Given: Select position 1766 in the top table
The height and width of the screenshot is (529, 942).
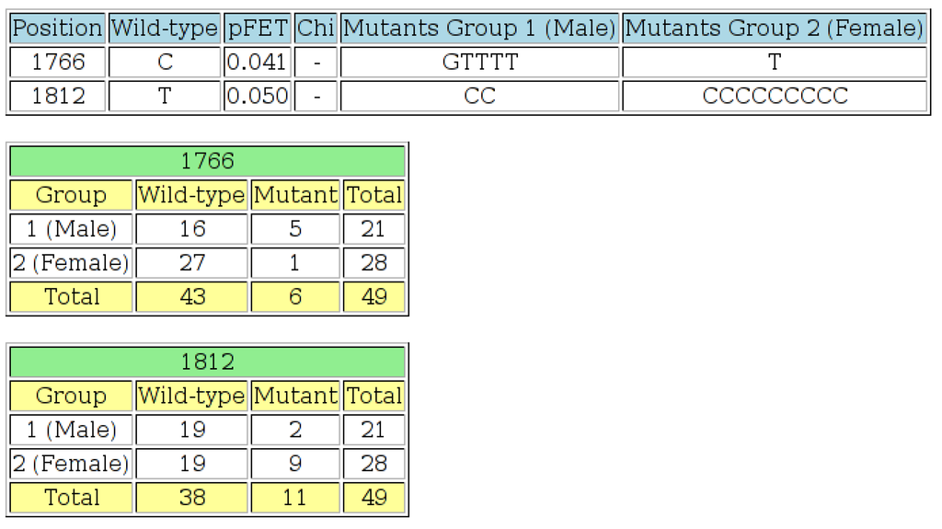Looking at the screenshot, I should coord(58,63).
